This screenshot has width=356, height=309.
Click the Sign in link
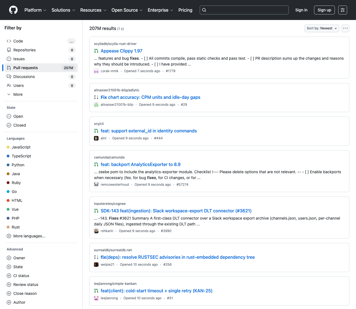pyautogui.click(x=301, y=10)
